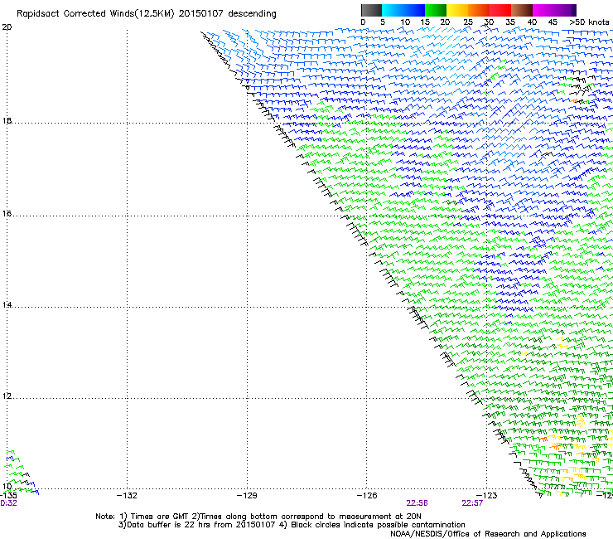
Task: Select the word 'descending' in the title
Action: pyautogui.click(x=252, y=14)
